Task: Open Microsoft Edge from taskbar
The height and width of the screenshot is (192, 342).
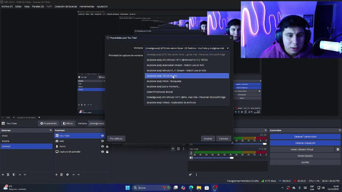Action: tap(191, 188)
